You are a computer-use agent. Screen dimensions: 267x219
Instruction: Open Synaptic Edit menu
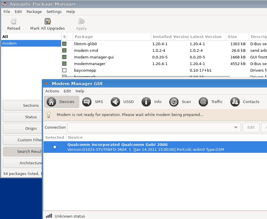point(18,12)
